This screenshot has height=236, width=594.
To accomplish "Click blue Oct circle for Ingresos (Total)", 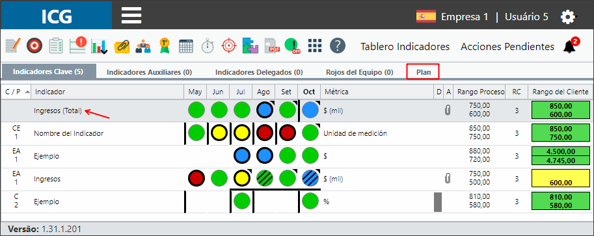I will pyautogui.click(x=310, y=111).
